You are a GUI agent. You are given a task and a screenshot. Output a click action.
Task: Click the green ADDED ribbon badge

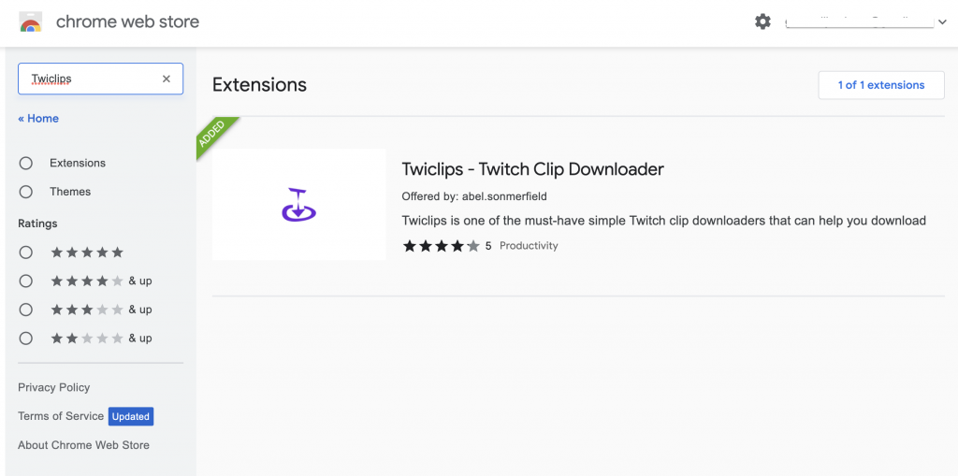(x=214, y=135)
